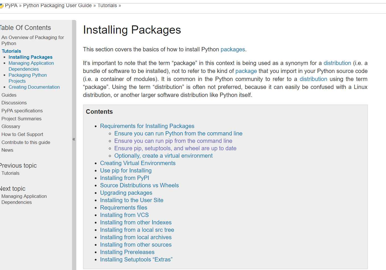Open Creating Documentation in sidebar
This screenshot has width=386, height=270.
click(34, 87)
